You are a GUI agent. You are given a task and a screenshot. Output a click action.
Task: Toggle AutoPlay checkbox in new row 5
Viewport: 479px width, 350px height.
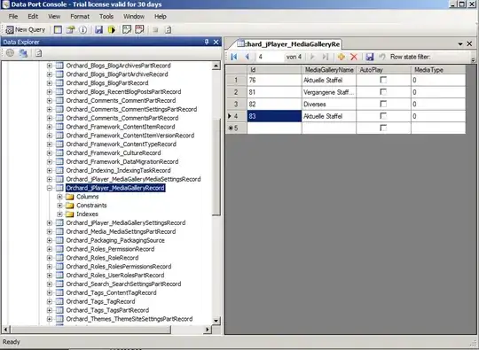pyautogui.click(x=383, y=128)
